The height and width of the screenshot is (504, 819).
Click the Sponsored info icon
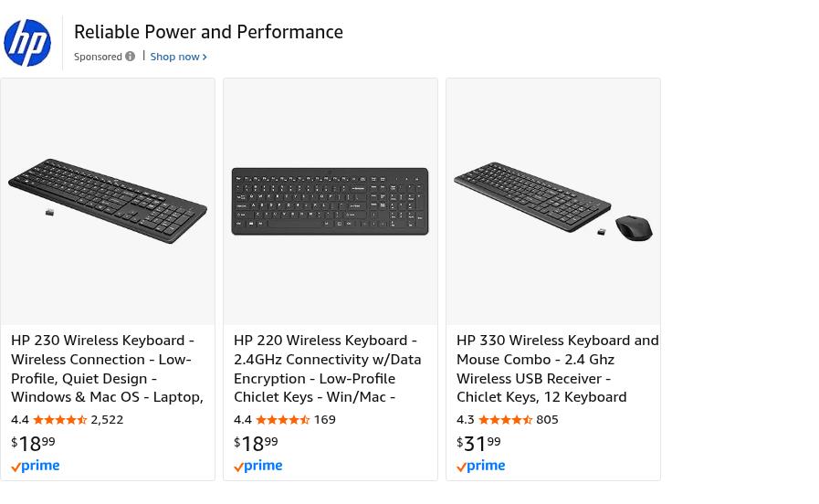[x=130, y=57]
